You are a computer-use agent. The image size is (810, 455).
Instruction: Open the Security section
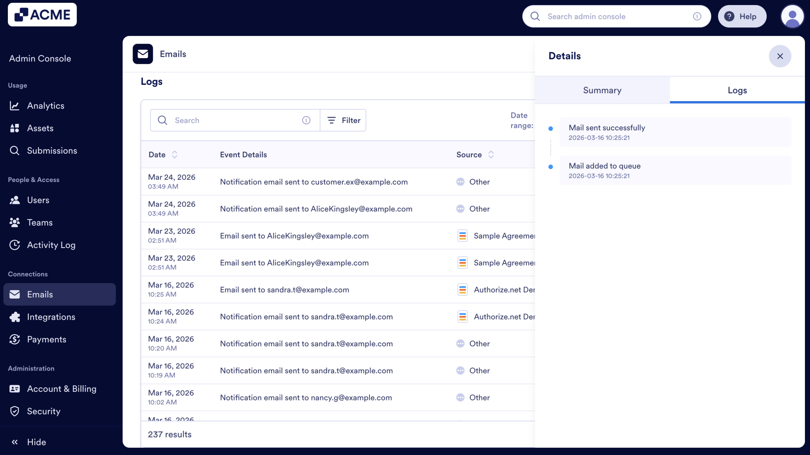(43, 411)
